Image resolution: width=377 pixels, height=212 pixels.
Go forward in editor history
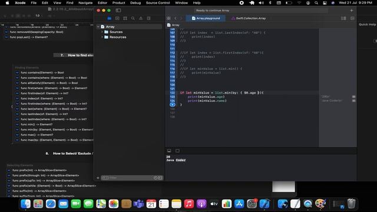[x=181, y=18]
